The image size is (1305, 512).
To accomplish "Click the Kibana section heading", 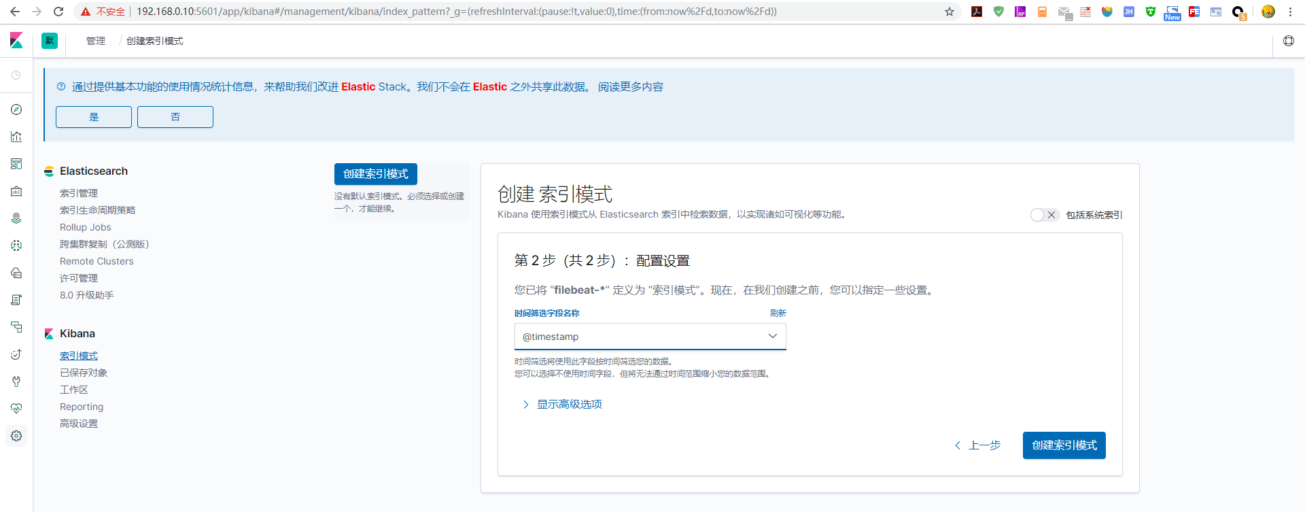I will 77,334.
